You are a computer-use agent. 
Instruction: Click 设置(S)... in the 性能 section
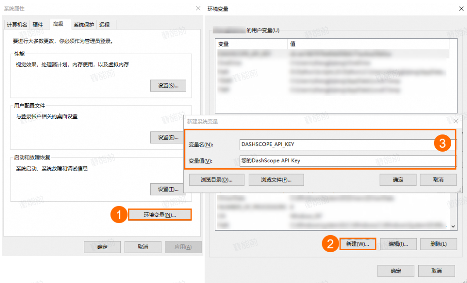coord(168,86)
